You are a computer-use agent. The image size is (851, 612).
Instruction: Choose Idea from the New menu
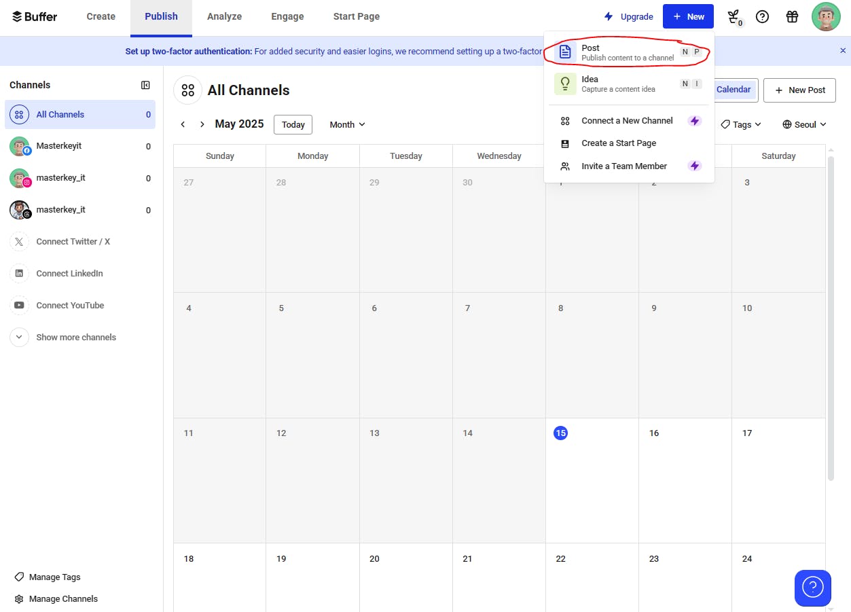pyautogui.click(x=628, y=84)
